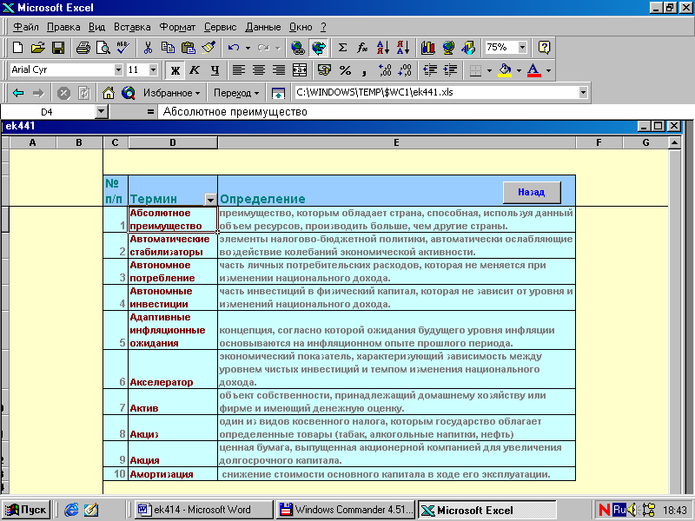This screenshot has width=695, height=521.
Task: Paste from clipboard icon
Action: click(x=189, y=48)
